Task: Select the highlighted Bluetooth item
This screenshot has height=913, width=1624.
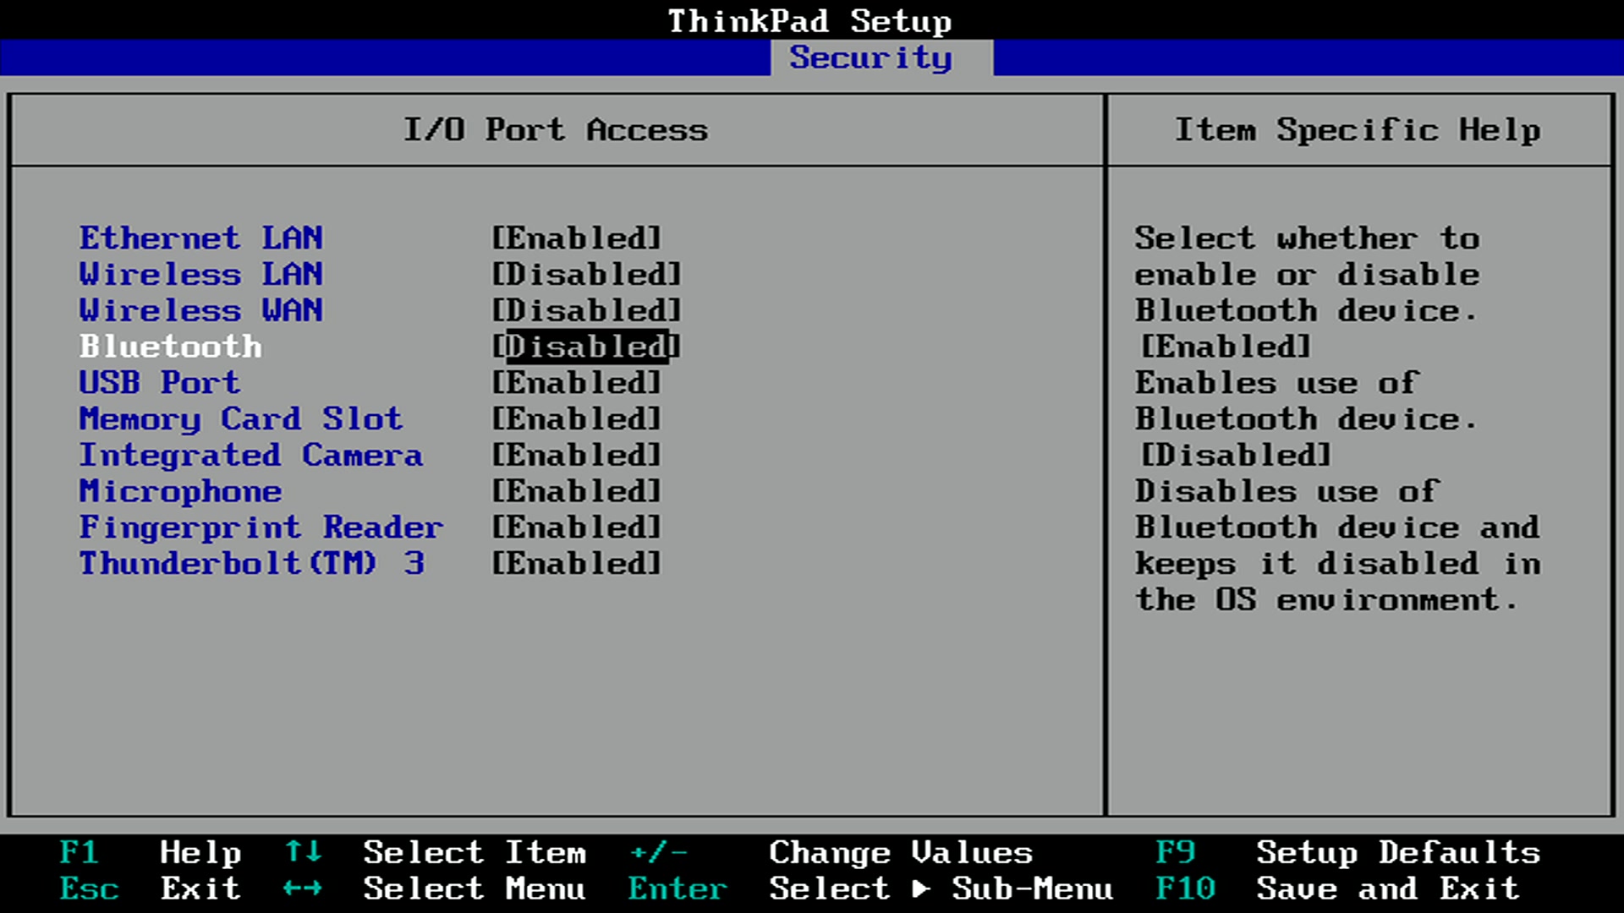Action: pyautogui.click(x=170, y=347)
